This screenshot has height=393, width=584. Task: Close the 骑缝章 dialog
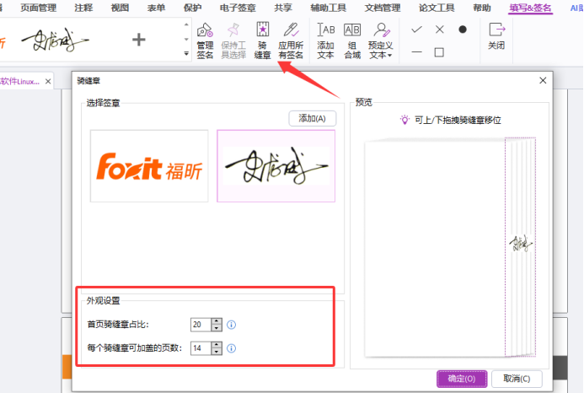(543, 80)
